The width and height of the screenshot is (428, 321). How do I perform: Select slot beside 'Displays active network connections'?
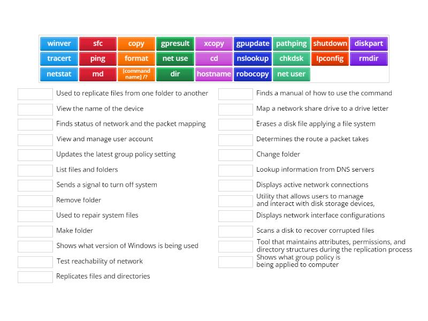tap(235, 186)
